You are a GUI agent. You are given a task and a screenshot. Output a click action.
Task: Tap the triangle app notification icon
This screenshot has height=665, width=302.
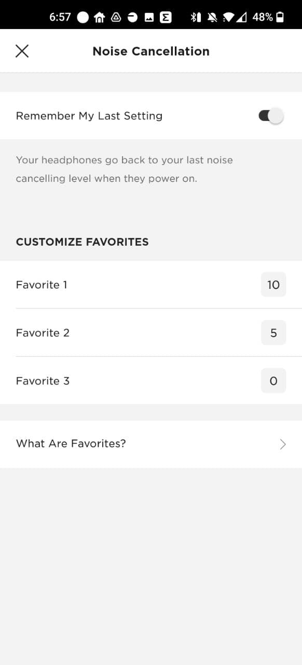(x=116, y=17)
